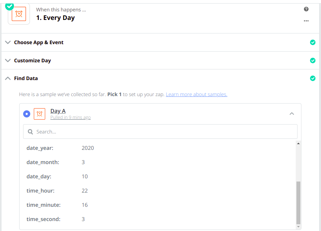321x231 pixels.
Task: Click the Pulled in 9 mins ago text
Action: pos(70,117)
